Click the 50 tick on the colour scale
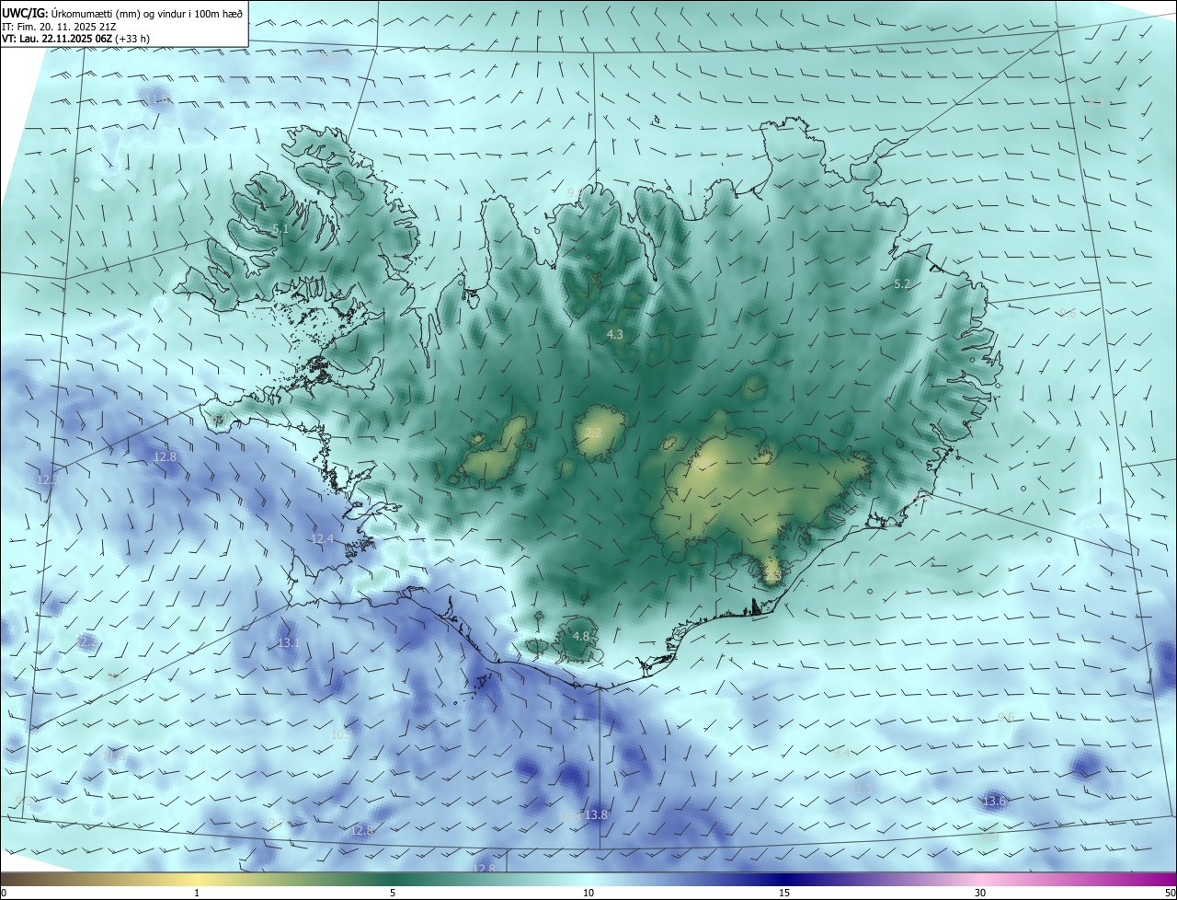 click(x=1170, y=893)
